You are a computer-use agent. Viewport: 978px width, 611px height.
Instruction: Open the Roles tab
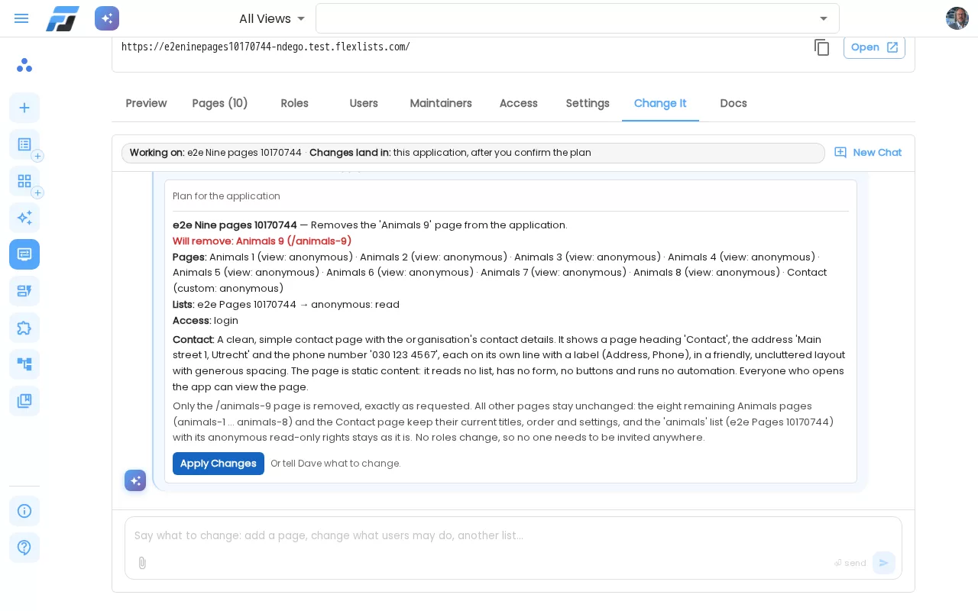pos(294,103)
